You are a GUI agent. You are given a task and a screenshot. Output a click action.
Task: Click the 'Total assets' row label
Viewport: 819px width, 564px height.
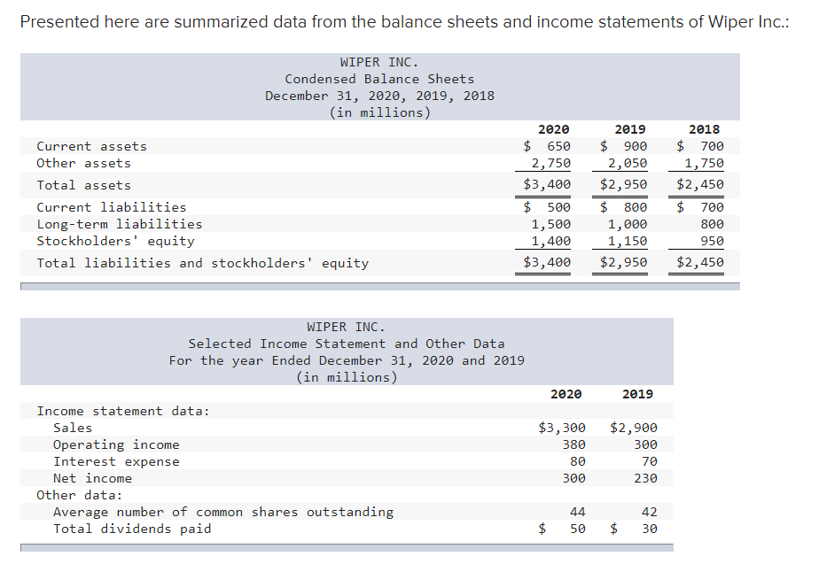coord(83,185)
